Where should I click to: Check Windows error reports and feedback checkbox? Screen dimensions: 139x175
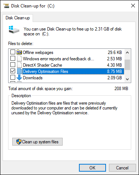click(x=13, y=58)
